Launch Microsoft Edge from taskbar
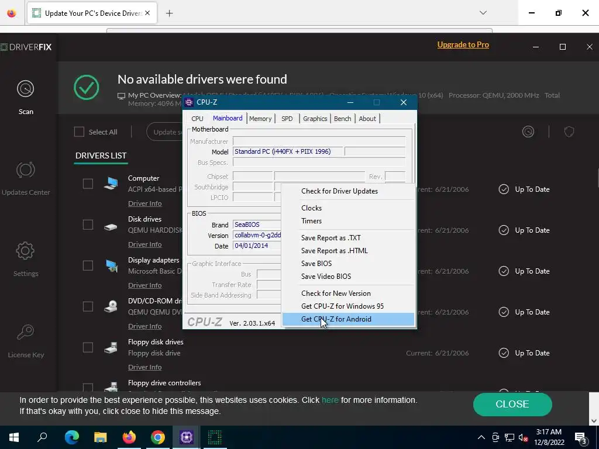Image resolution: width=599 pixels, height=449 pixels. pyautogui.click(x=72, y=437)
